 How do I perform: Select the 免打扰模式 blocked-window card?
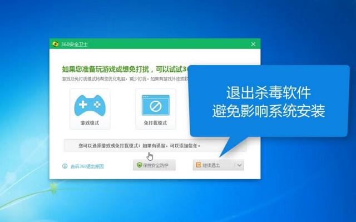tap(156, 108)
